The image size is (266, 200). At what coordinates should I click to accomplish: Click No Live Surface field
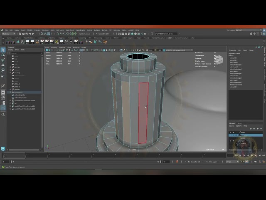click(x=85, y=34)
